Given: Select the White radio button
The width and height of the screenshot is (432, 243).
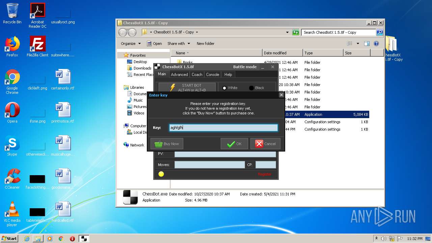Looking at the screenshot, I should 230,88.
